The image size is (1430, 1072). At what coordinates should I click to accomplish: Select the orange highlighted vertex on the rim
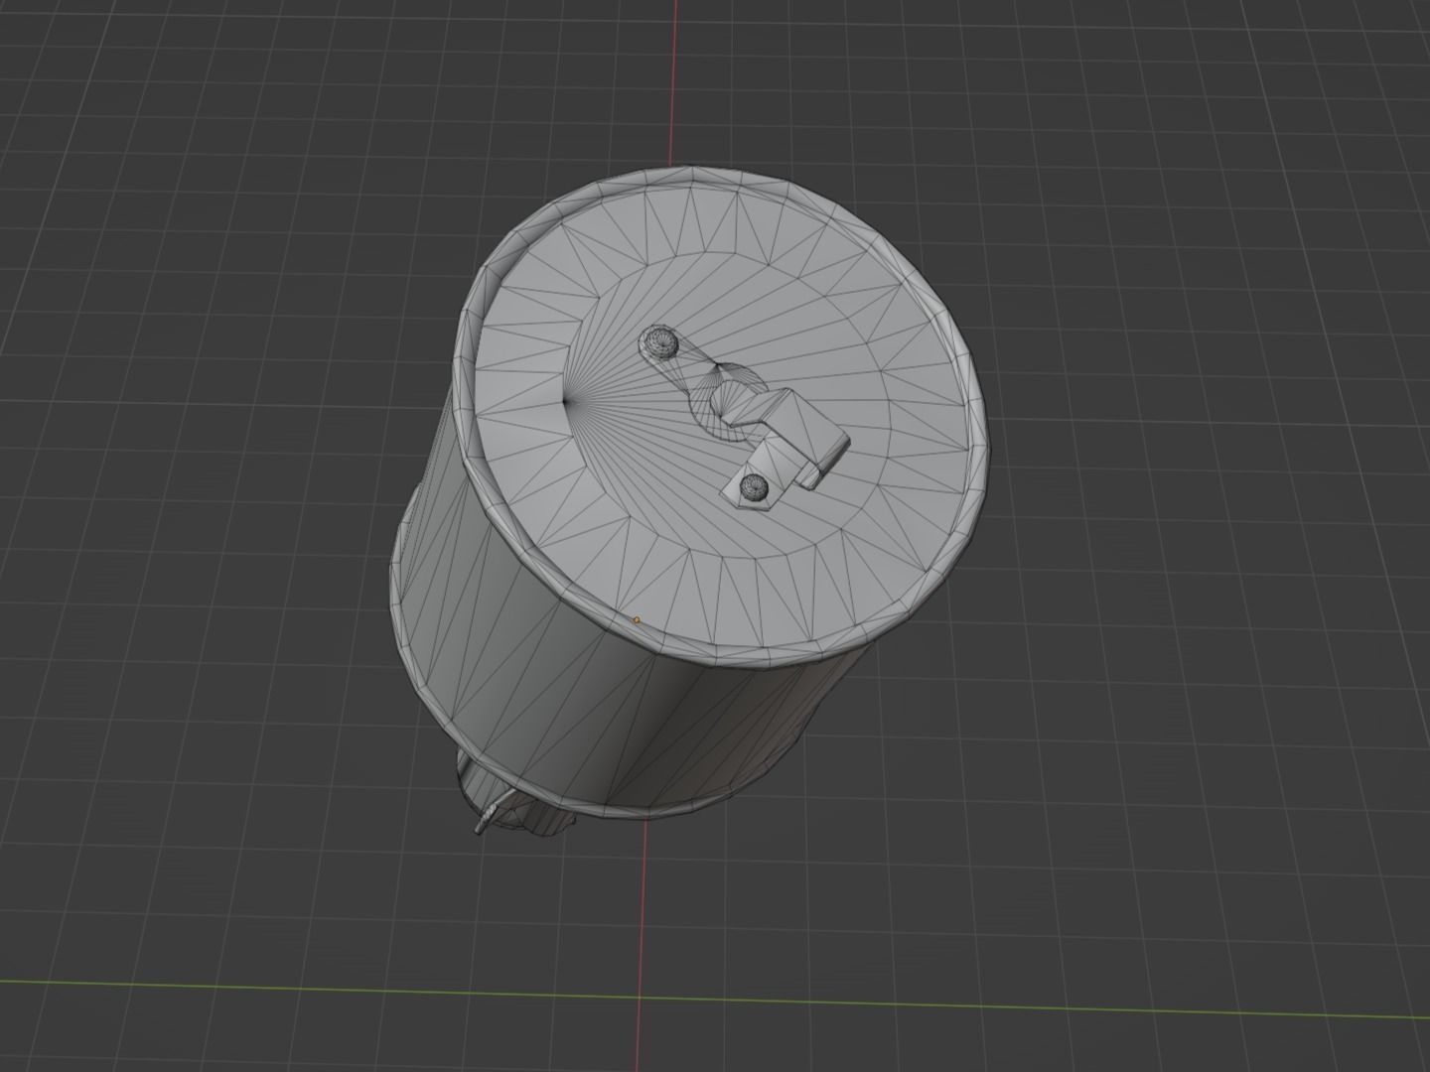coord(636,617)
